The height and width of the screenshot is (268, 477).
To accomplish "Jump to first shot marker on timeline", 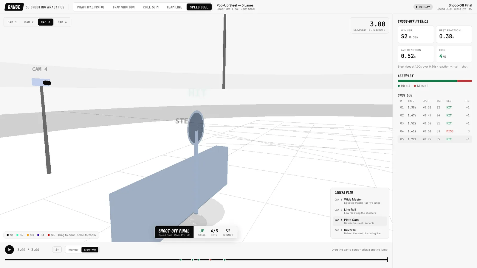I will point(181,260).
